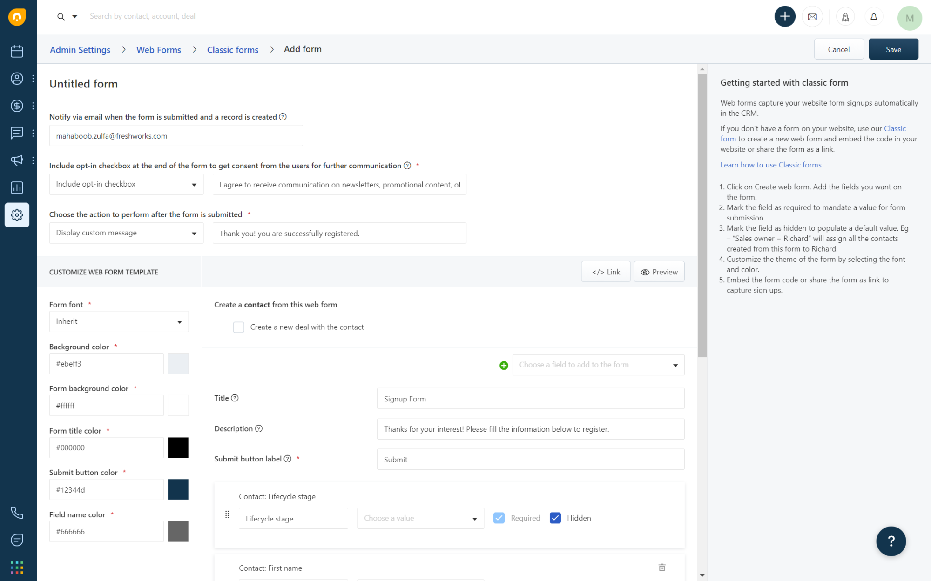931x581 pixels.
Task: Navigate to Classic forms breadcrumb
Action: (232, 49)
